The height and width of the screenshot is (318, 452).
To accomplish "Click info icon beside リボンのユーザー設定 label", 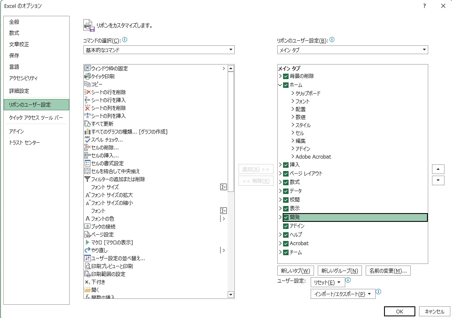I will click(332, 40).
